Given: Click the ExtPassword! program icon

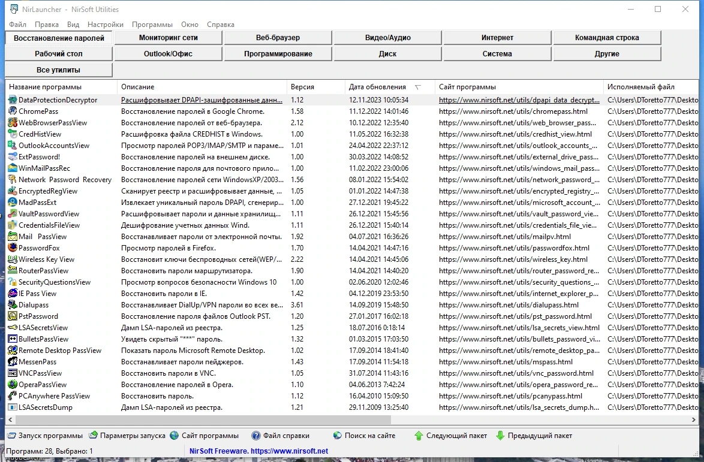Looking at the screenshot, I should 13,157.
